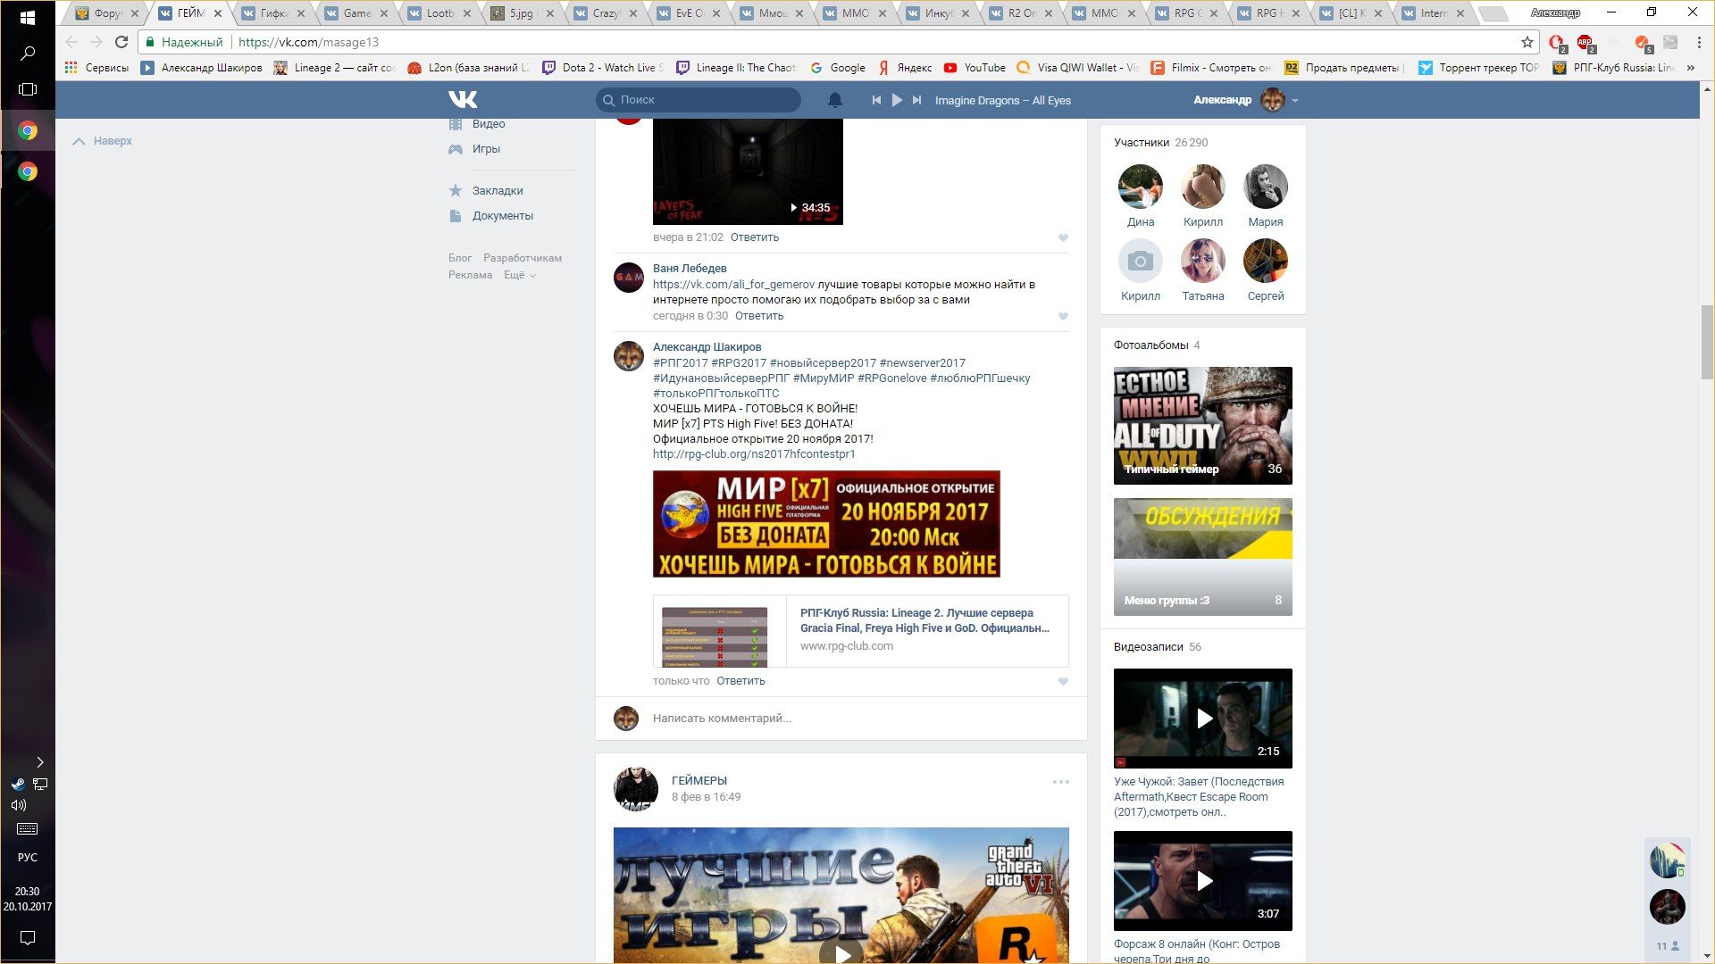Open Windows Task View
This screenshot has width=1715, height=964.
point(27,89)
